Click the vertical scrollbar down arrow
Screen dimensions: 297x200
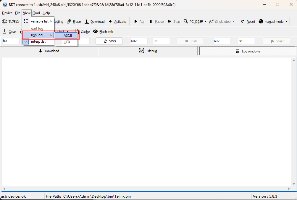point(293,184)
